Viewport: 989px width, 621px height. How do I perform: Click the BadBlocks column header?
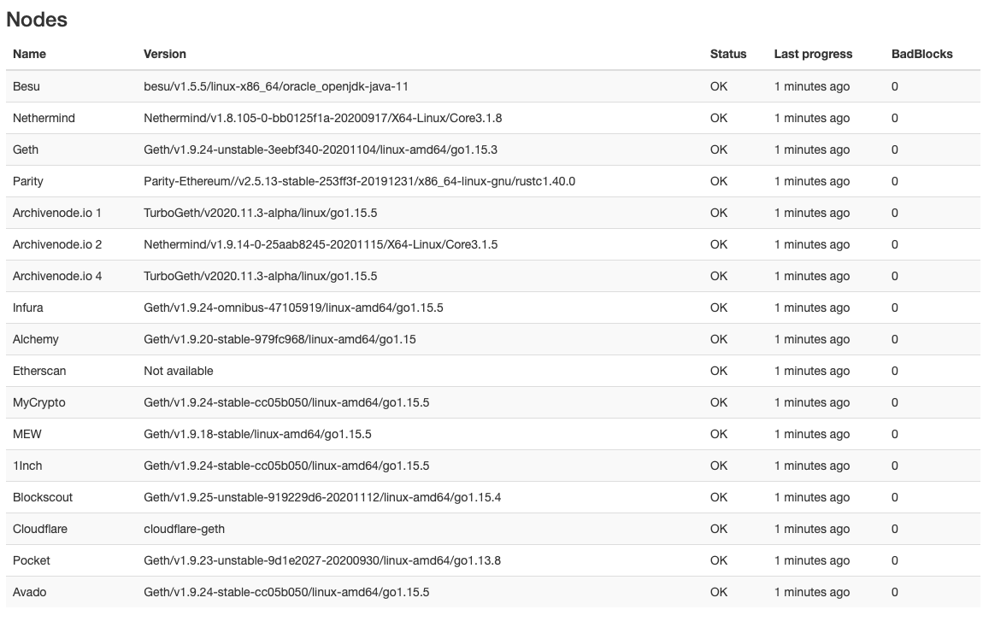point(921,54)
